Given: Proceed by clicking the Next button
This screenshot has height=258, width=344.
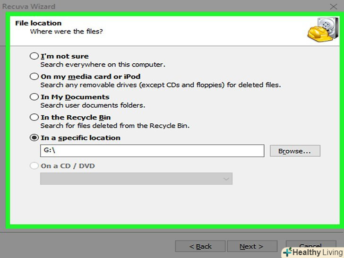Looking at the screenshot, I should click(251, 246).
